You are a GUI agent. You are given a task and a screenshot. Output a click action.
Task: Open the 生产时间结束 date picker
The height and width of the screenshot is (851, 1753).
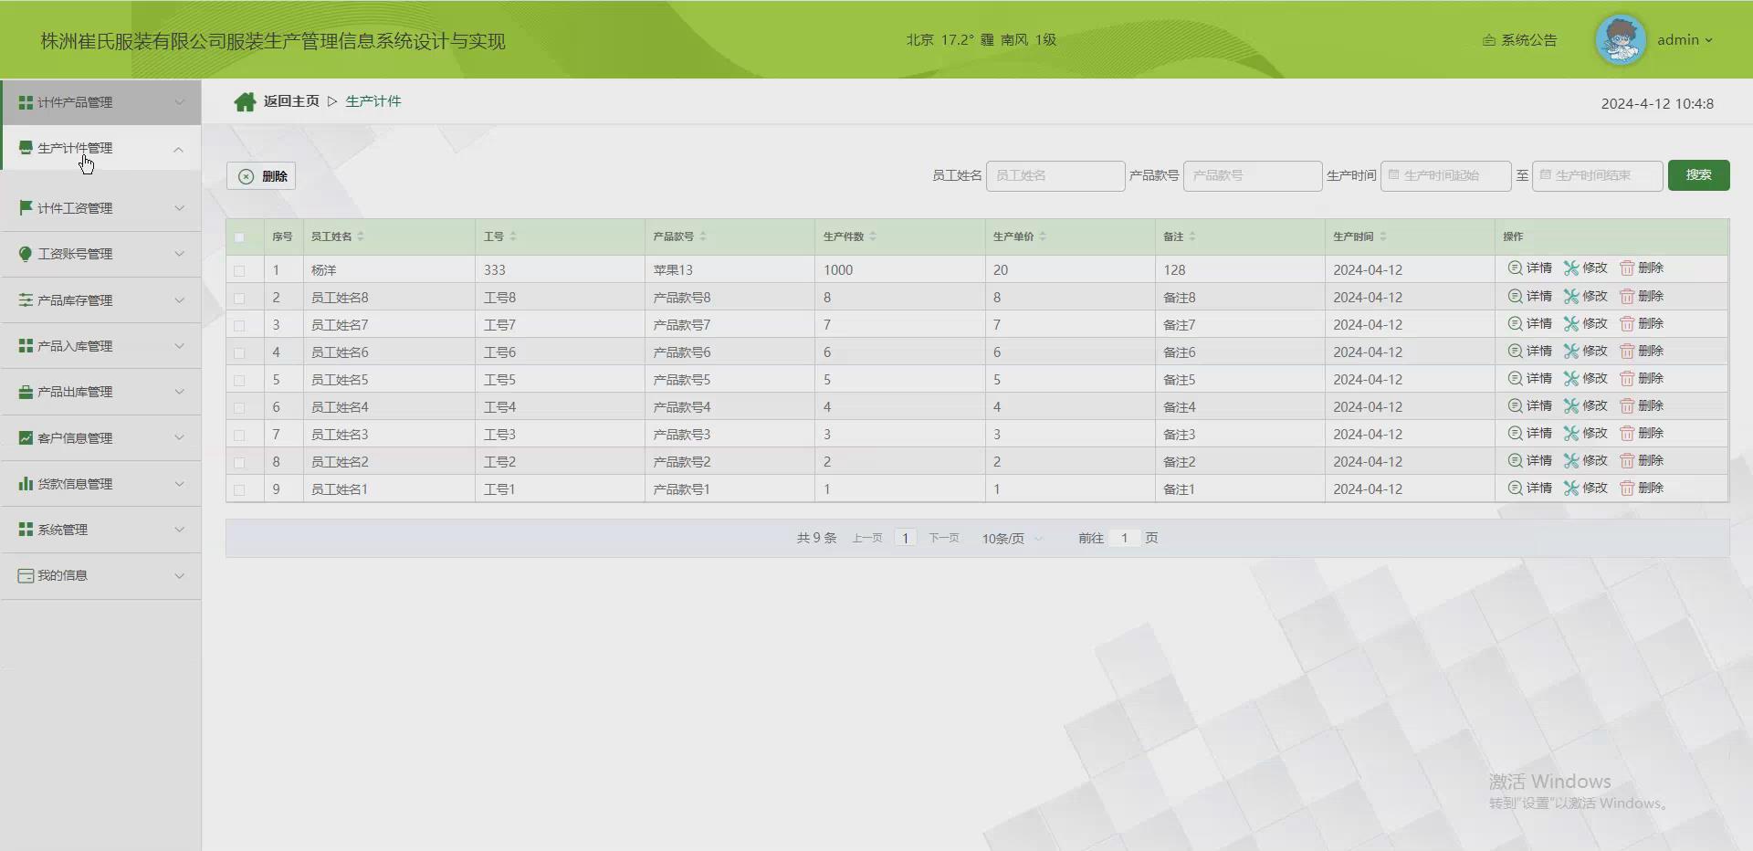(1598, 175)
